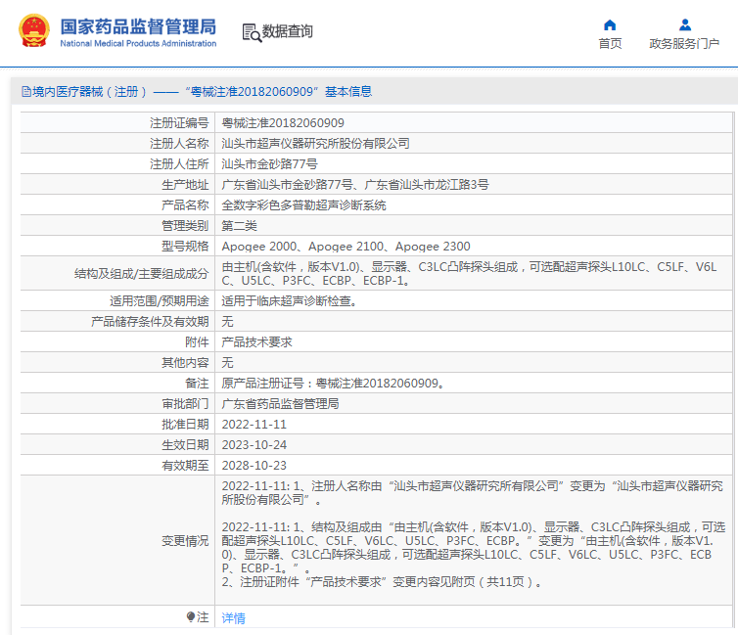Click the national emblem logo
The width and height of the screenshot is (738, 635).
[x=34, y=31]
